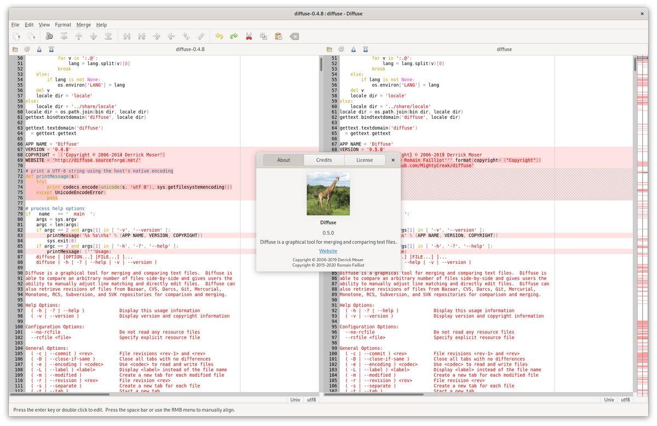Click the 'def printMessage(s):' line

pyautogui.click(x=52, y=176)
